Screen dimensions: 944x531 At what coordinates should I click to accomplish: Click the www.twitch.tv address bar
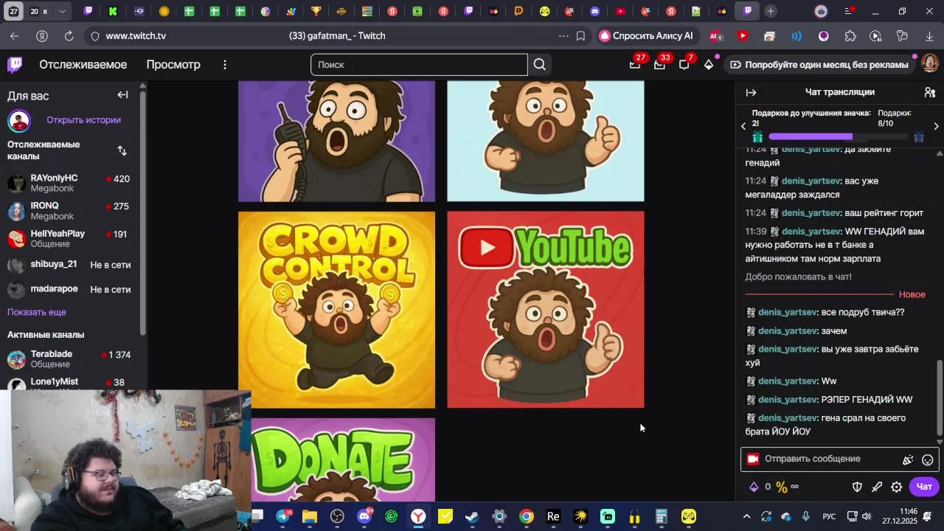coord(136,36)
